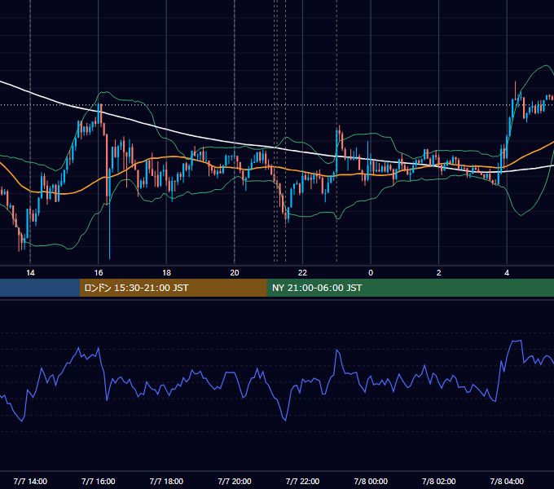Click the price axis label 20

pyautogui.click(x=235, y=273)
